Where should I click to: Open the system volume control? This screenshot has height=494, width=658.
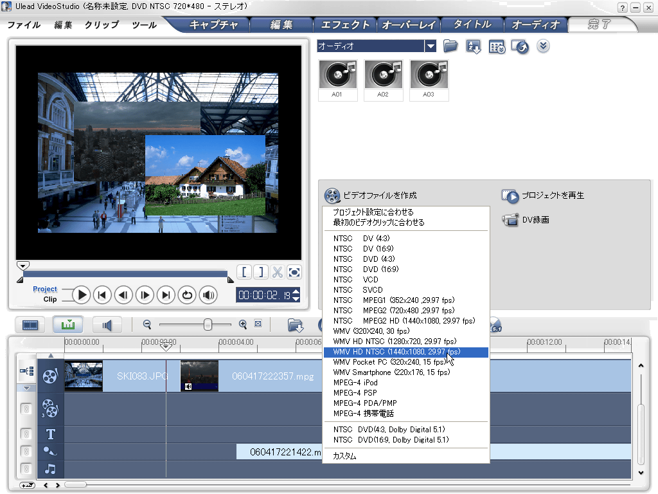pos(208,295)
